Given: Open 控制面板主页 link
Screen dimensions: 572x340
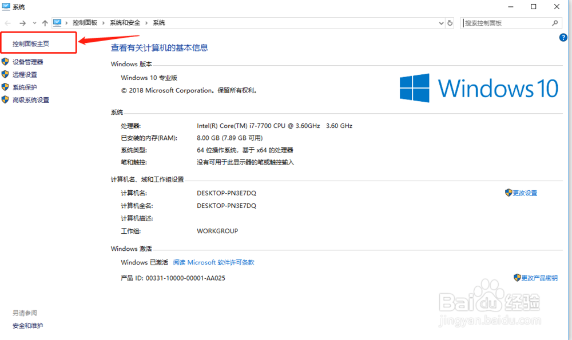Looking at the screenshot, I should [31, 44].
